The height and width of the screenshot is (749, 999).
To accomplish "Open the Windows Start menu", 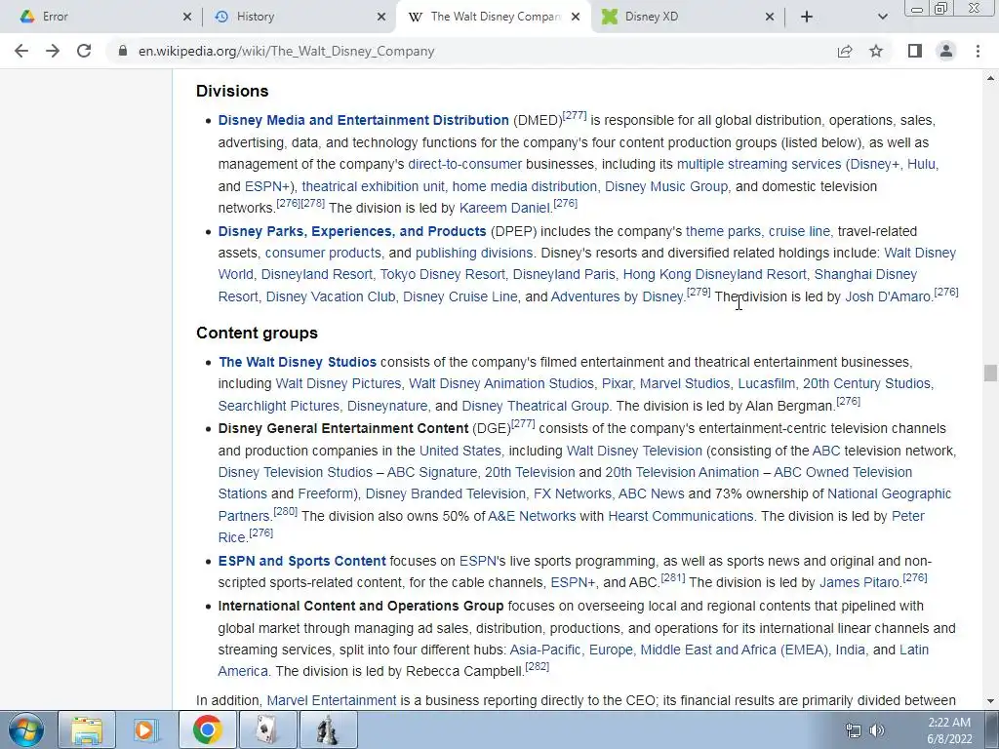I will pos(26,729).
